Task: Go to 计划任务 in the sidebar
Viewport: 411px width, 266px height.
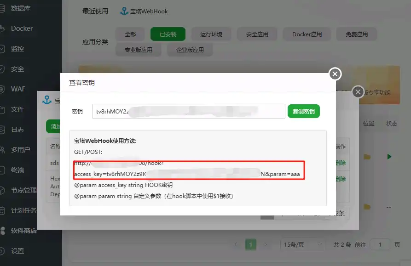Action: 23,210
